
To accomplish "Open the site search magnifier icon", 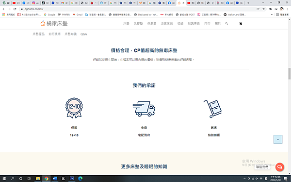I will [226, 24].
